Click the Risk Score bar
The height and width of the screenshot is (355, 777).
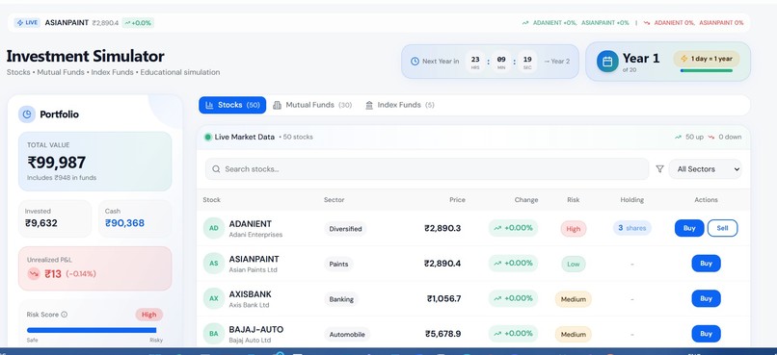(92, 330)
